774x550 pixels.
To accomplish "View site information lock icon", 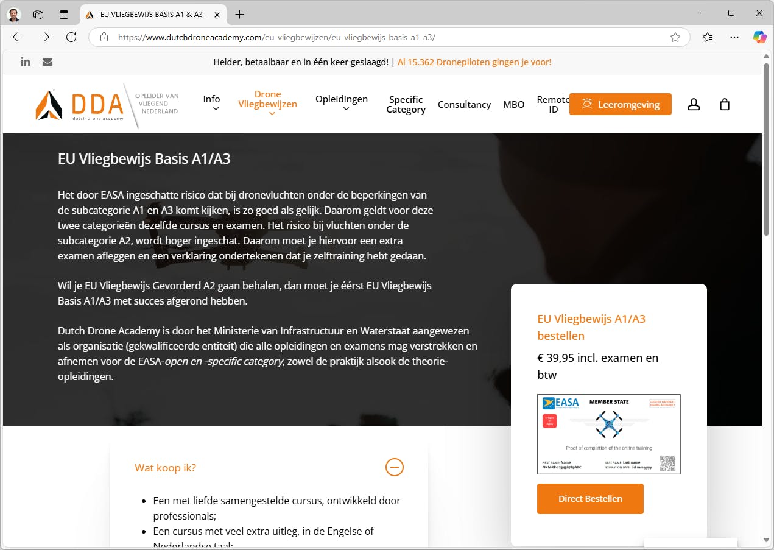I will [x=104, y=37].
